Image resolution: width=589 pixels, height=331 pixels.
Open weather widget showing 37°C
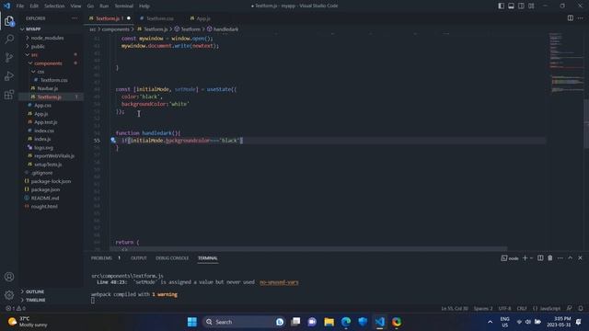[29, 322]
